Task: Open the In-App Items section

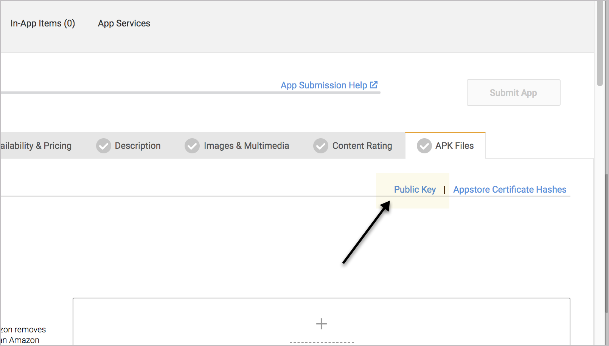Action: pos(43,23)
